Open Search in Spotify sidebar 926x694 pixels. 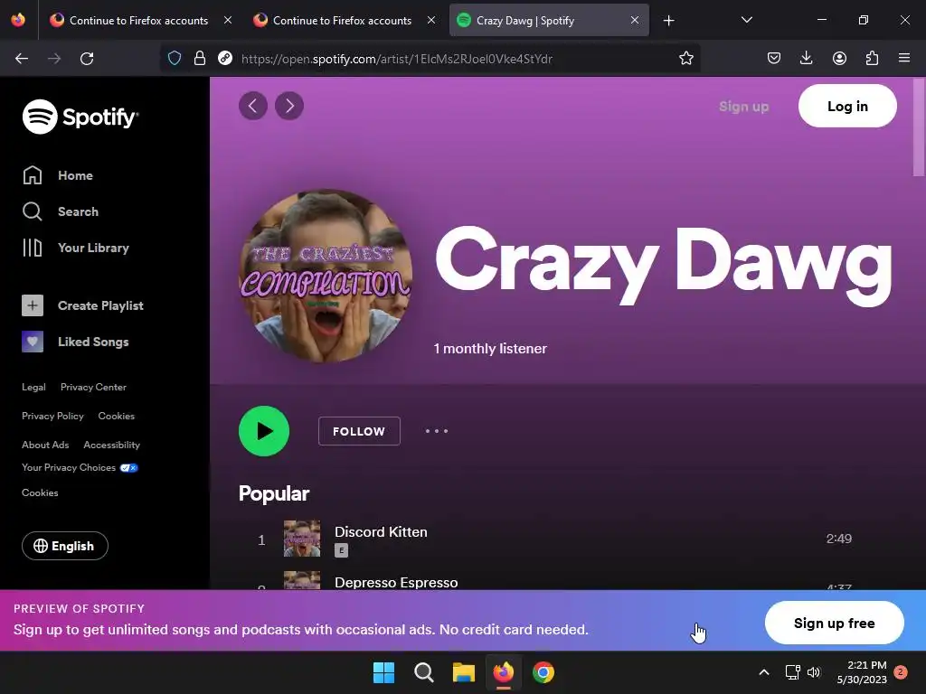[x=61, y=211]
